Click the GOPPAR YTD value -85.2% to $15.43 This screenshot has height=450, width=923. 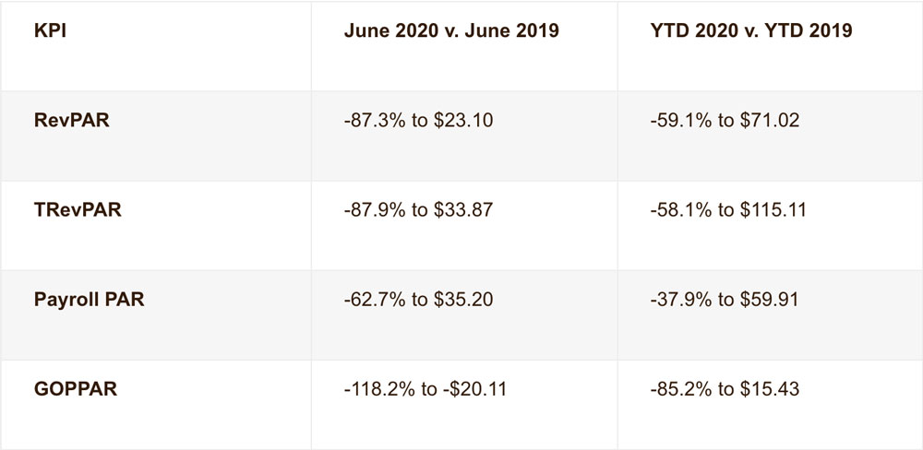point(725,388)
